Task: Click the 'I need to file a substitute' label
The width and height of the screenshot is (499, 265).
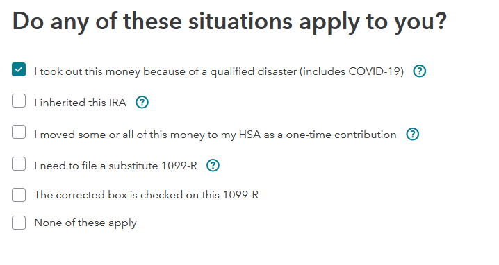Action: pos(115,166)
